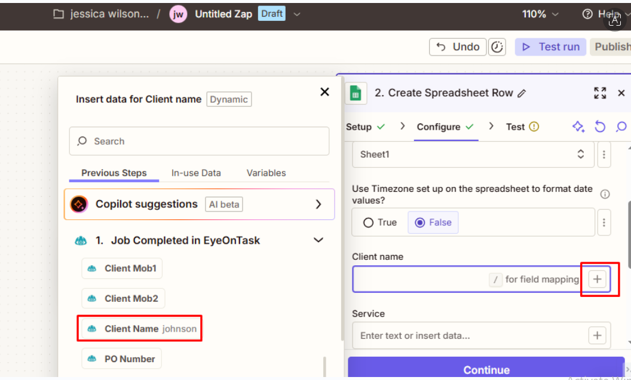The width and height of the screenshot is (631, 380).
Task: Open the 110% zoom level dropdown
Action: click(x=540, y=14)
